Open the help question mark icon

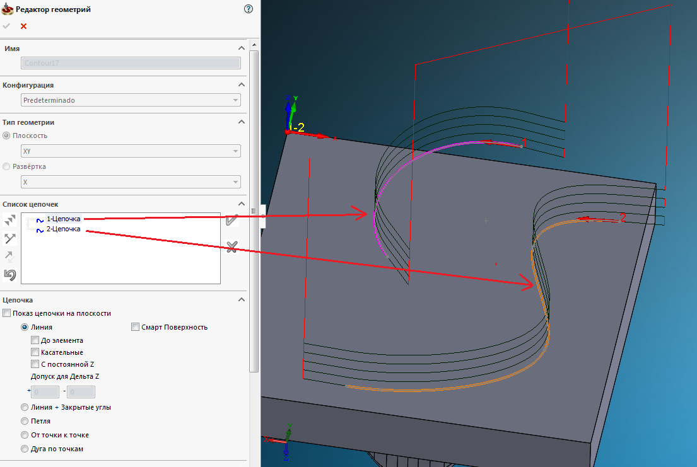click(x=249, y=9)
